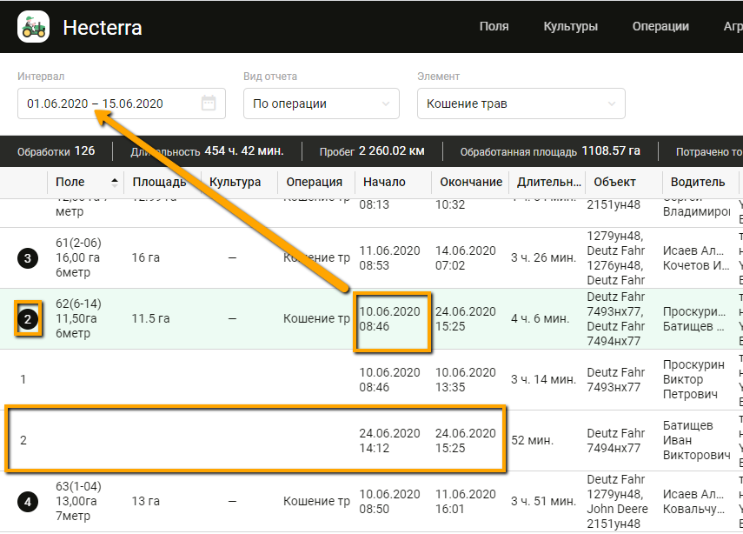The image size is (743, 534).
Task: Sort by the Начало column header
Action: 385,183
